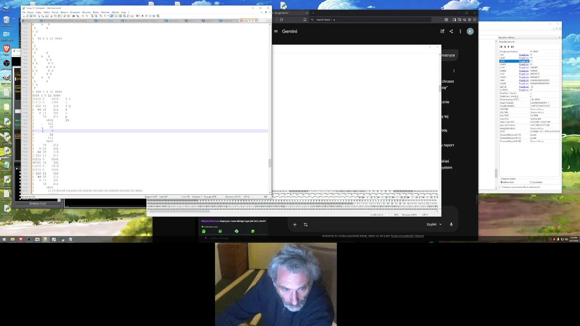
Task: Open the Gemini hamburger main menu
Action: (275, 31)
